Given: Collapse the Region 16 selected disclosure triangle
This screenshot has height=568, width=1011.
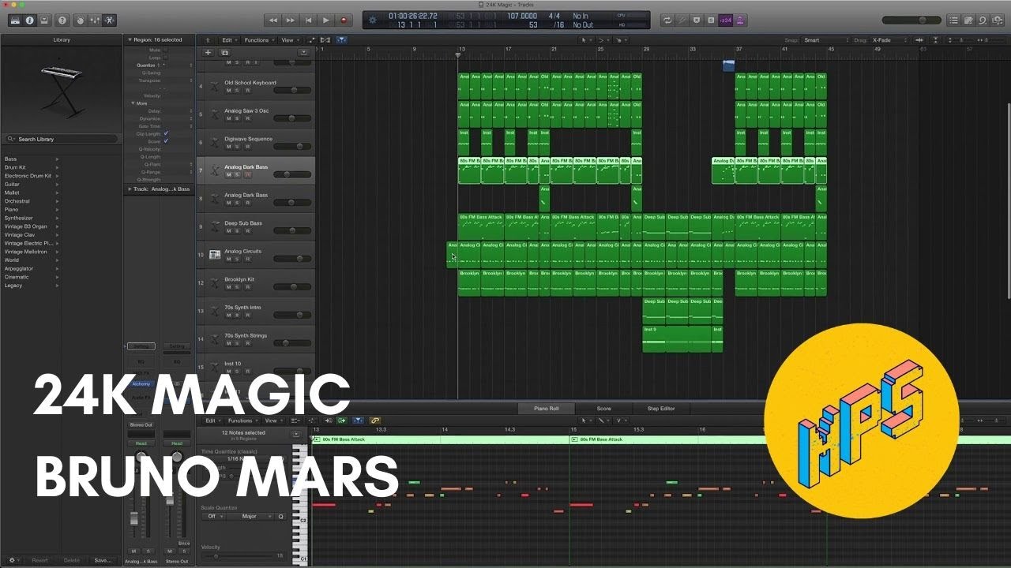Looking at the screenshot, I should coord(130,39).
